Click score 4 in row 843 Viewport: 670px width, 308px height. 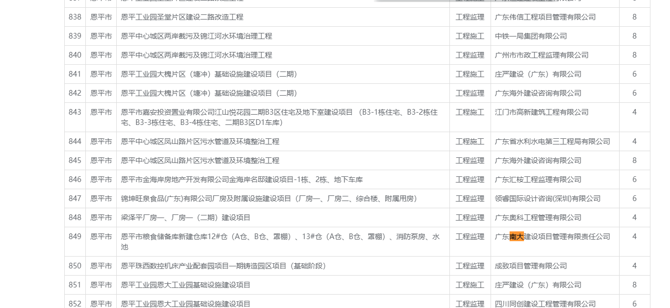635,112
